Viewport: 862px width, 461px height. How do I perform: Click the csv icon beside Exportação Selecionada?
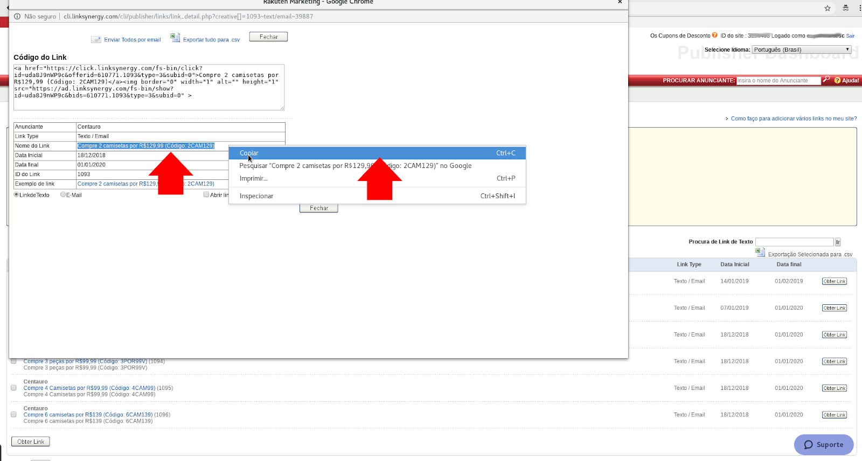(x=760, y=252)
